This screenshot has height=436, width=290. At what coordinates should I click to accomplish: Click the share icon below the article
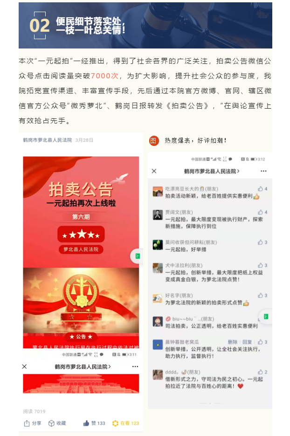(27, 423)
